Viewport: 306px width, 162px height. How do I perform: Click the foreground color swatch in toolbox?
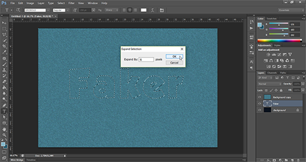click(x=3, y=144)
